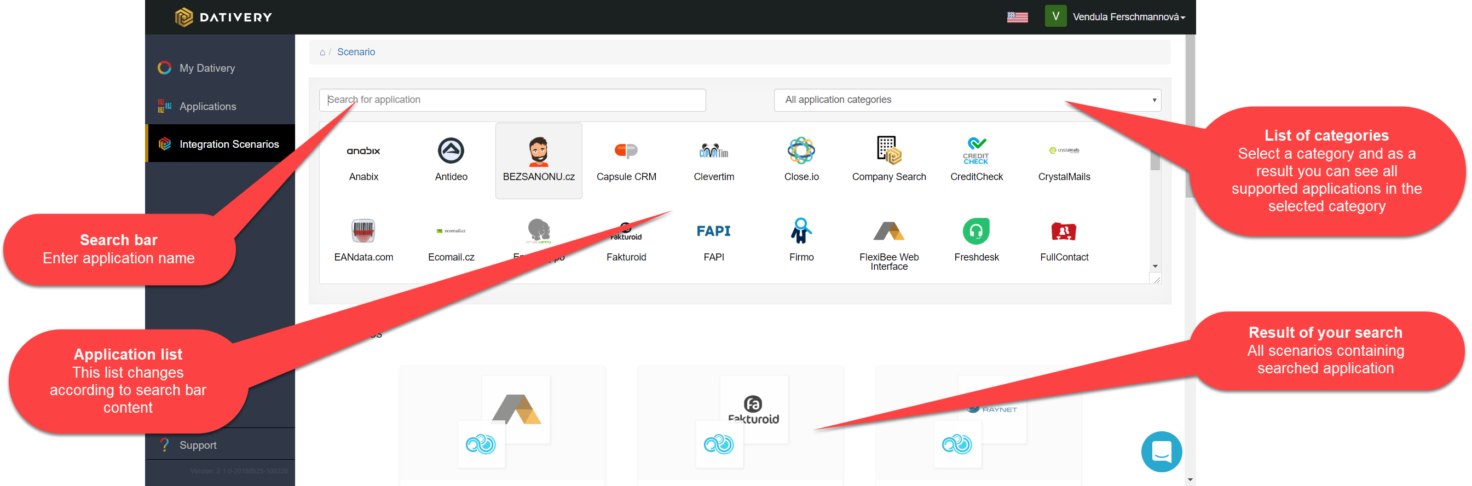The image size is (1472, 486).
Task: Open the FlexiBee scenario card
Action: point(503,425)
